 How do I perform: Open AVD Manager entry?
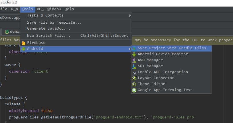(x=171, y=60)
